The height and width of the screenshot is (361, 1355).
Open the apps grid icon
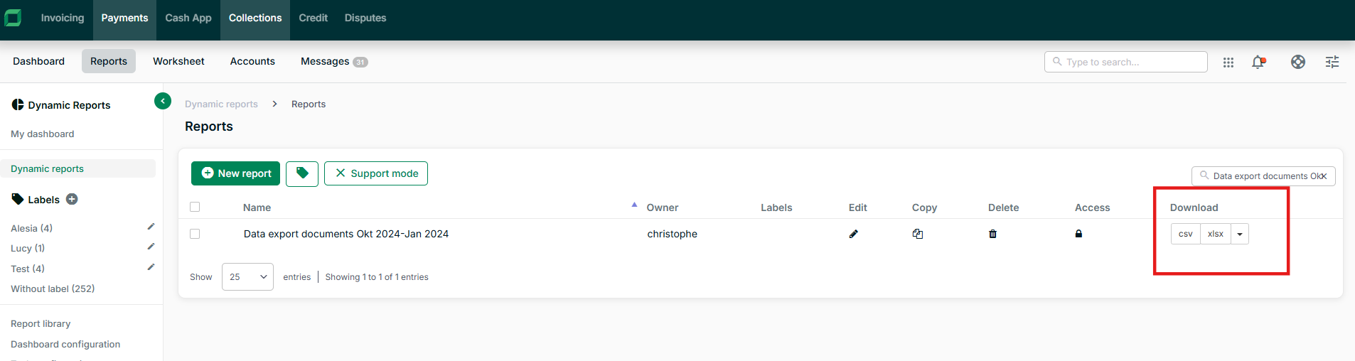point(1228,62)
